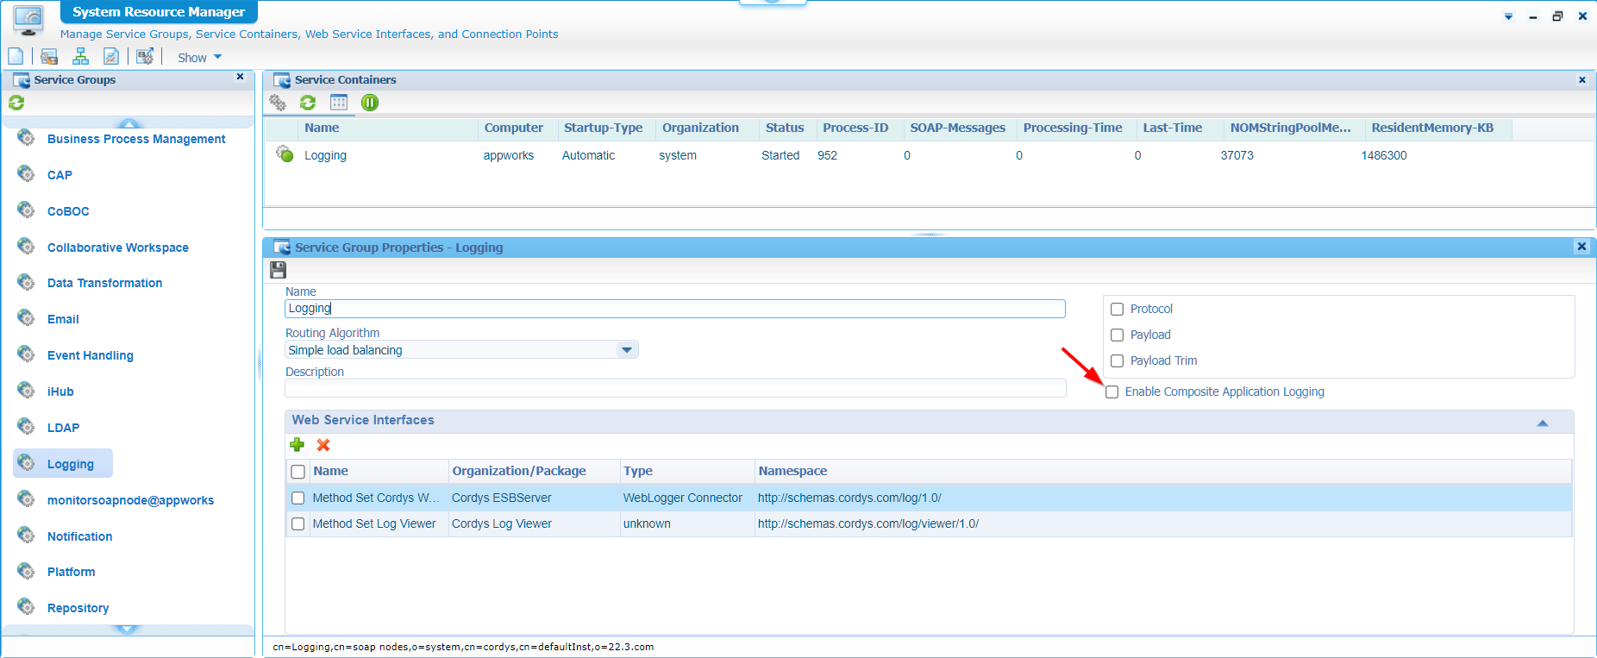Click the gear icon beside Platform

27,570
